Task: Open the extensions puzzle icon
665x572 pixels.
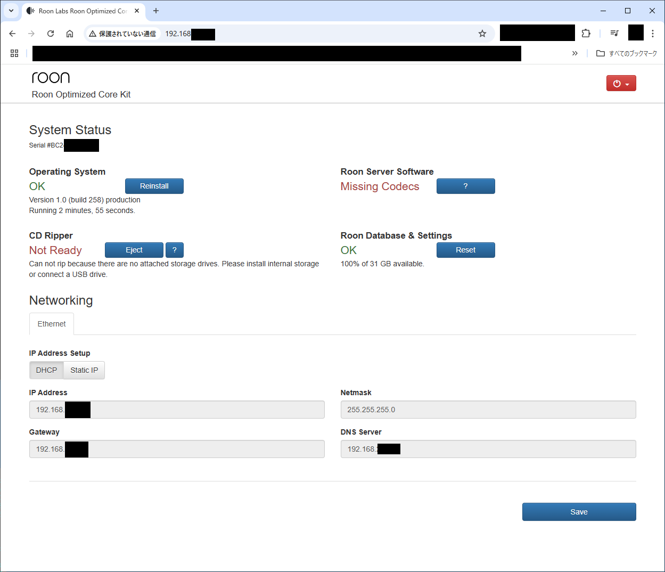Action: click(586, 33)
